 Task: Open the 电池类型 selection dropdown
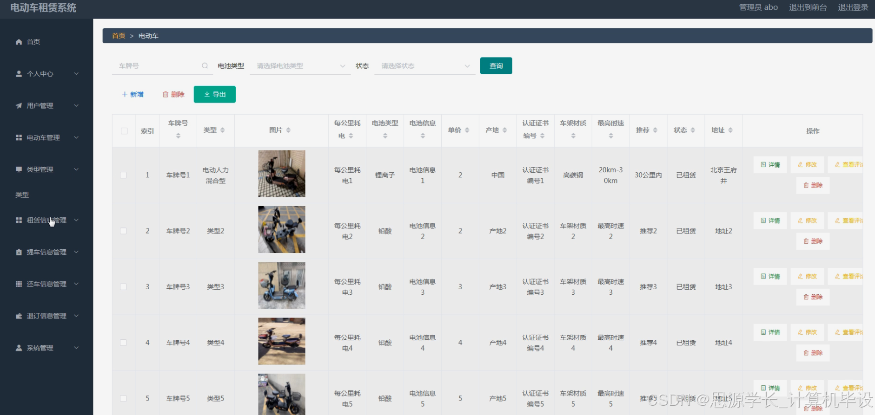click(300, 66)
